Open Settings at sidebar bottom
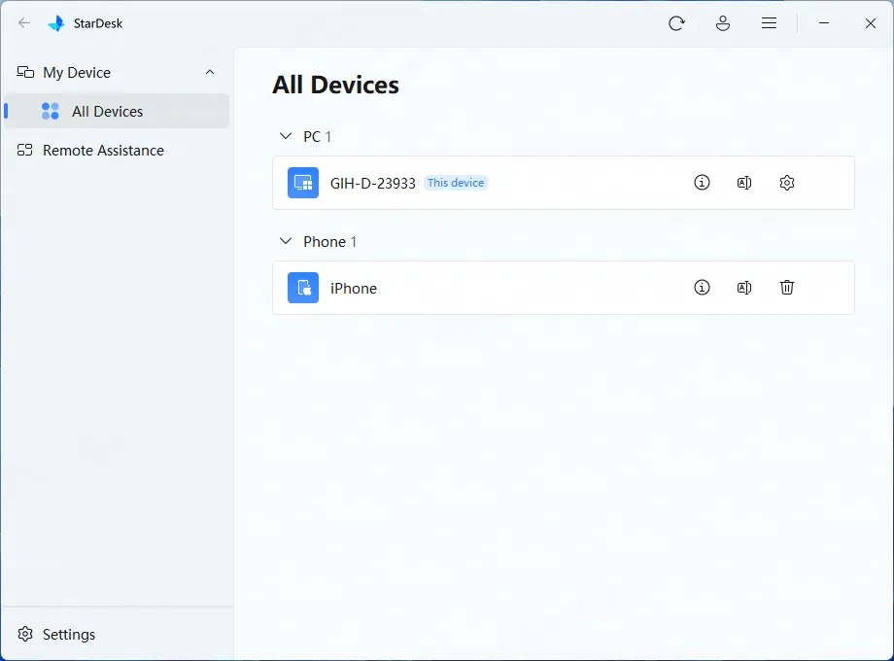Viewport: 894px width, 661px height. pyautogui.click(x=117, y=634)
